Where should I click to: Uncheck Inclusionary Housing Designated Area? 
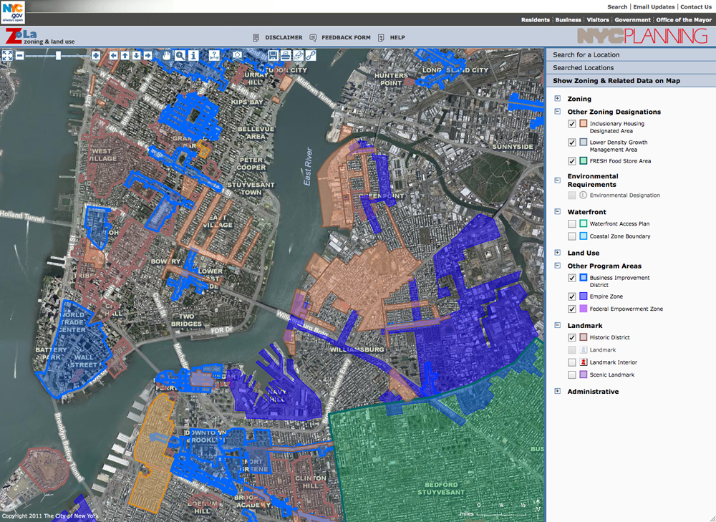tap(571, 124)
